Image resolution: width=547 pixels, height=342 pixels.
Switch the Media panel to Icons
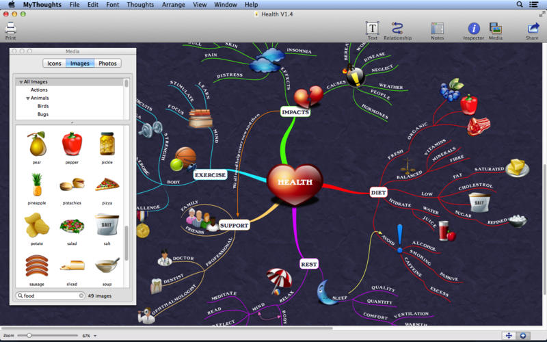(x=54, y=64)
